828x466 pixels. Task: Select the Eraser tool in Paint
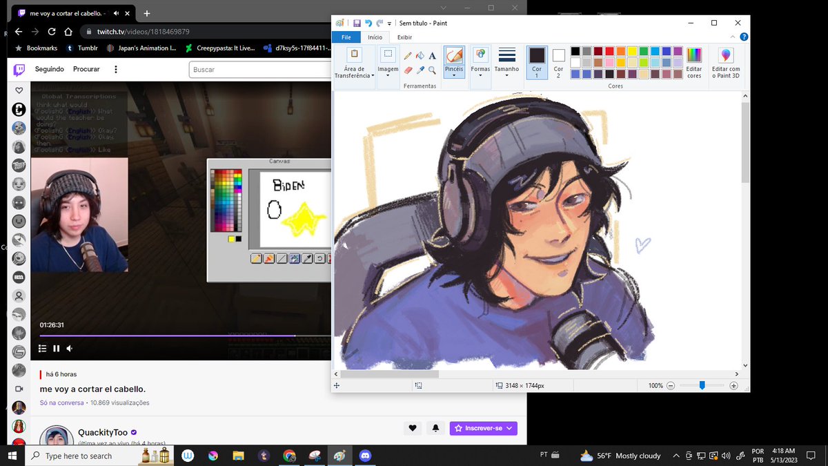click(x=408, y=70)
